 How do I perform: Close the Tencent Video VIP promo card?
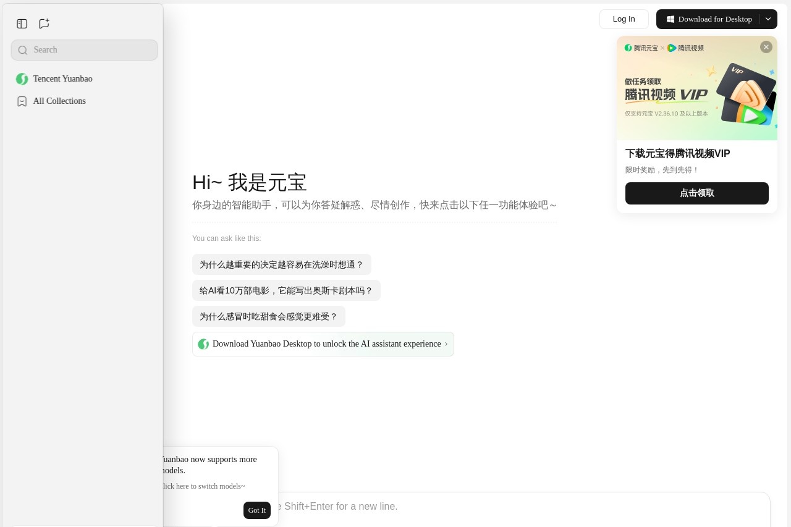(x=766, y=47)
